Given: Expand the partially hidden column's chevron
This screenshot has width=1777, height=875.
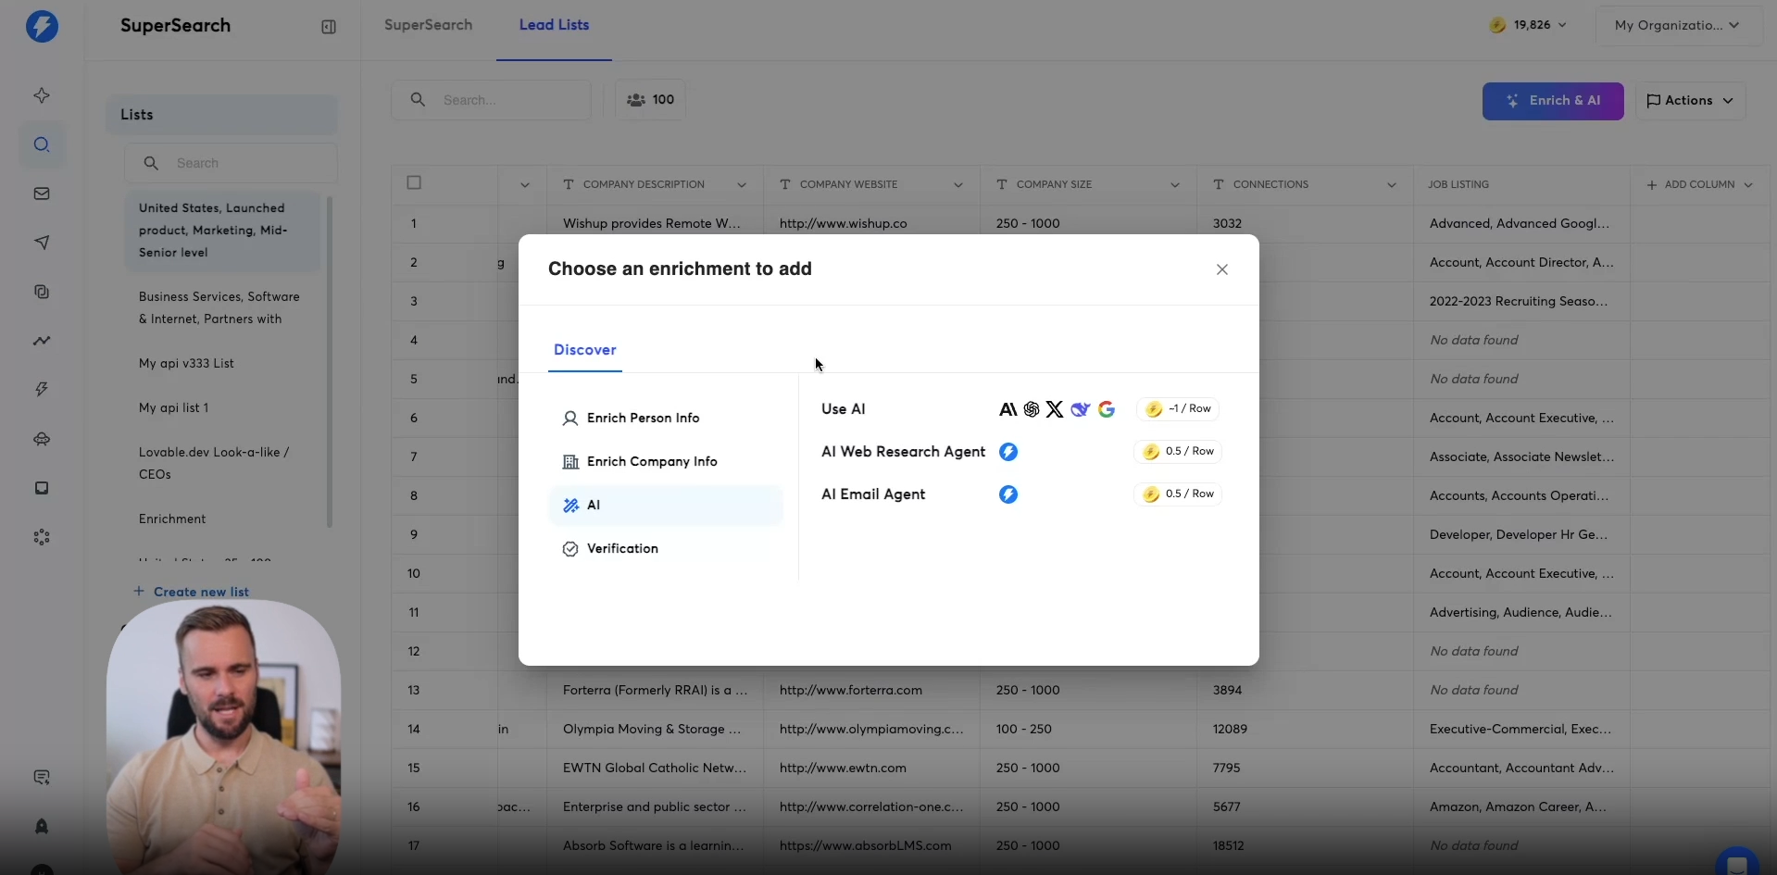Looking at the screenshot, I should tap(525, 185).
